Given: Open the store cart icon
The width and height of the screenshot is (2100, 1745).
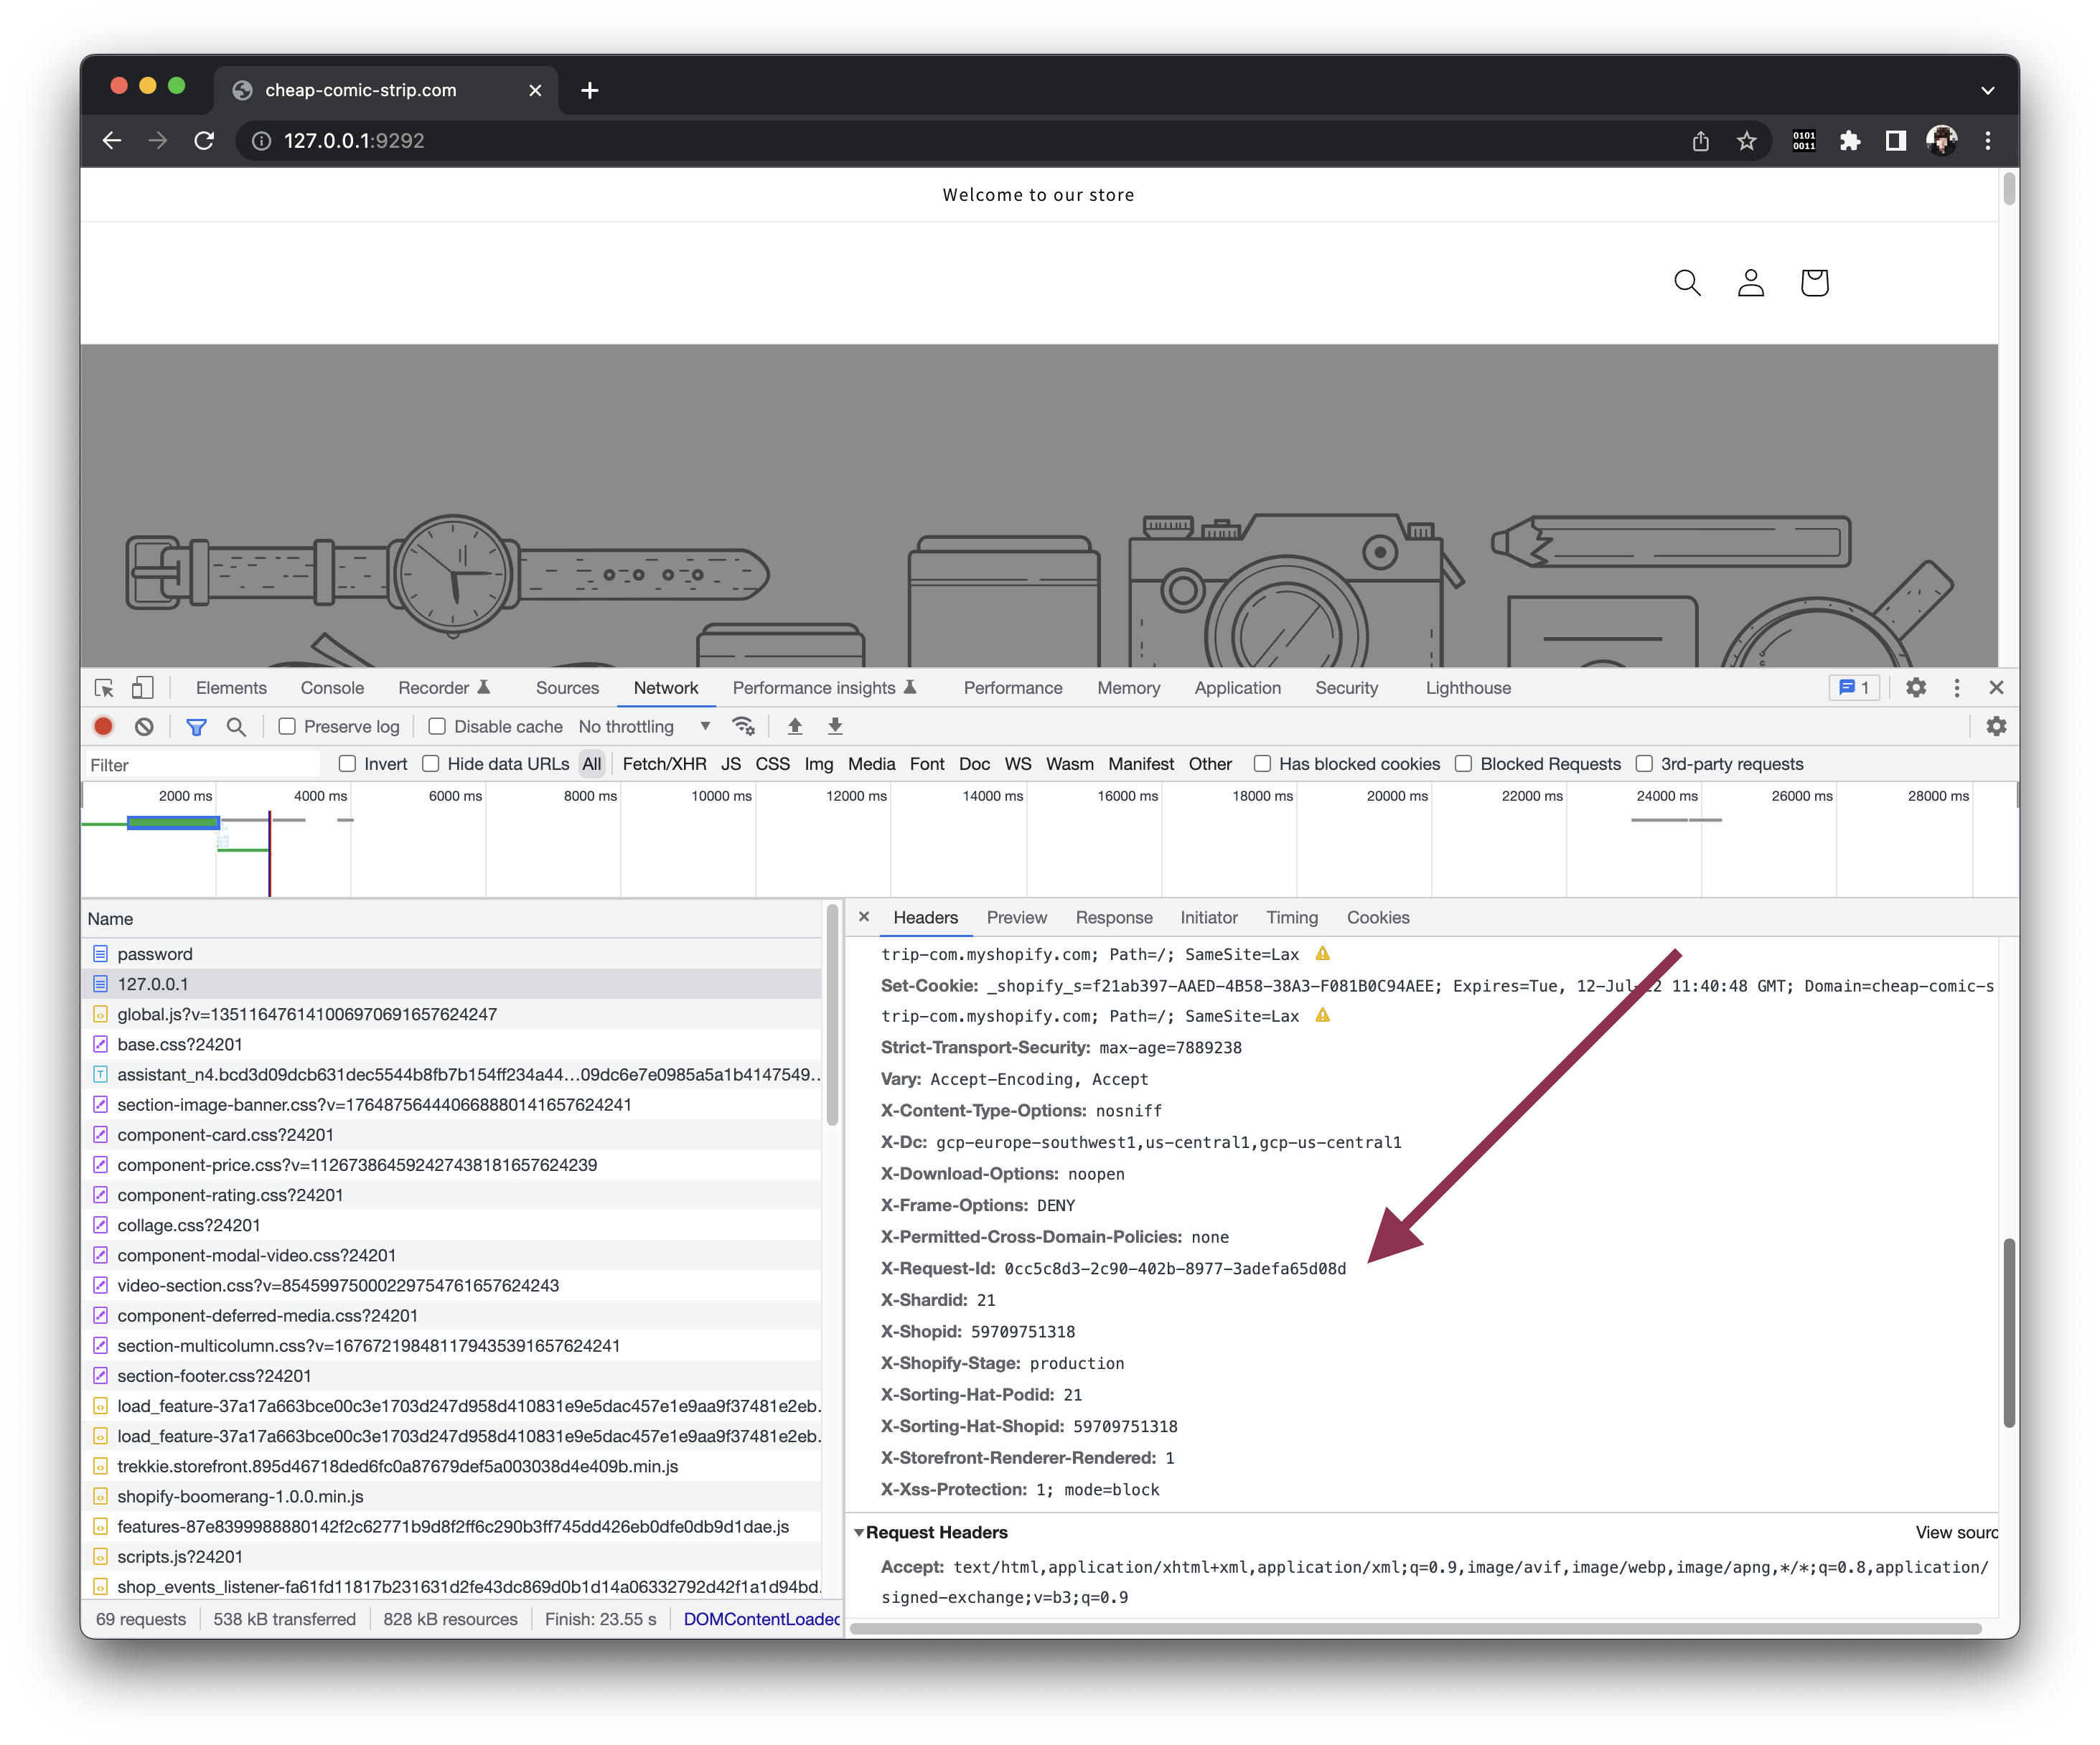Looking at the screenshot, I should click(1814, 283).
